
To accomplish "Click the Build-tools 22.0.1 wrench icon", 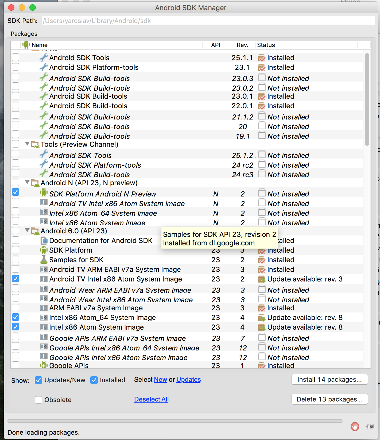I will pyautogui.click(x=44, y=106).
